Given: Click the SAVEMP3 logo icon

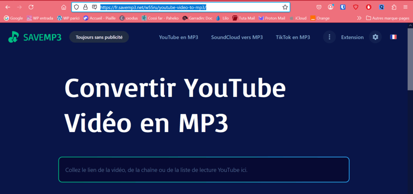Looking at the screenshot, I should (13, 37).
